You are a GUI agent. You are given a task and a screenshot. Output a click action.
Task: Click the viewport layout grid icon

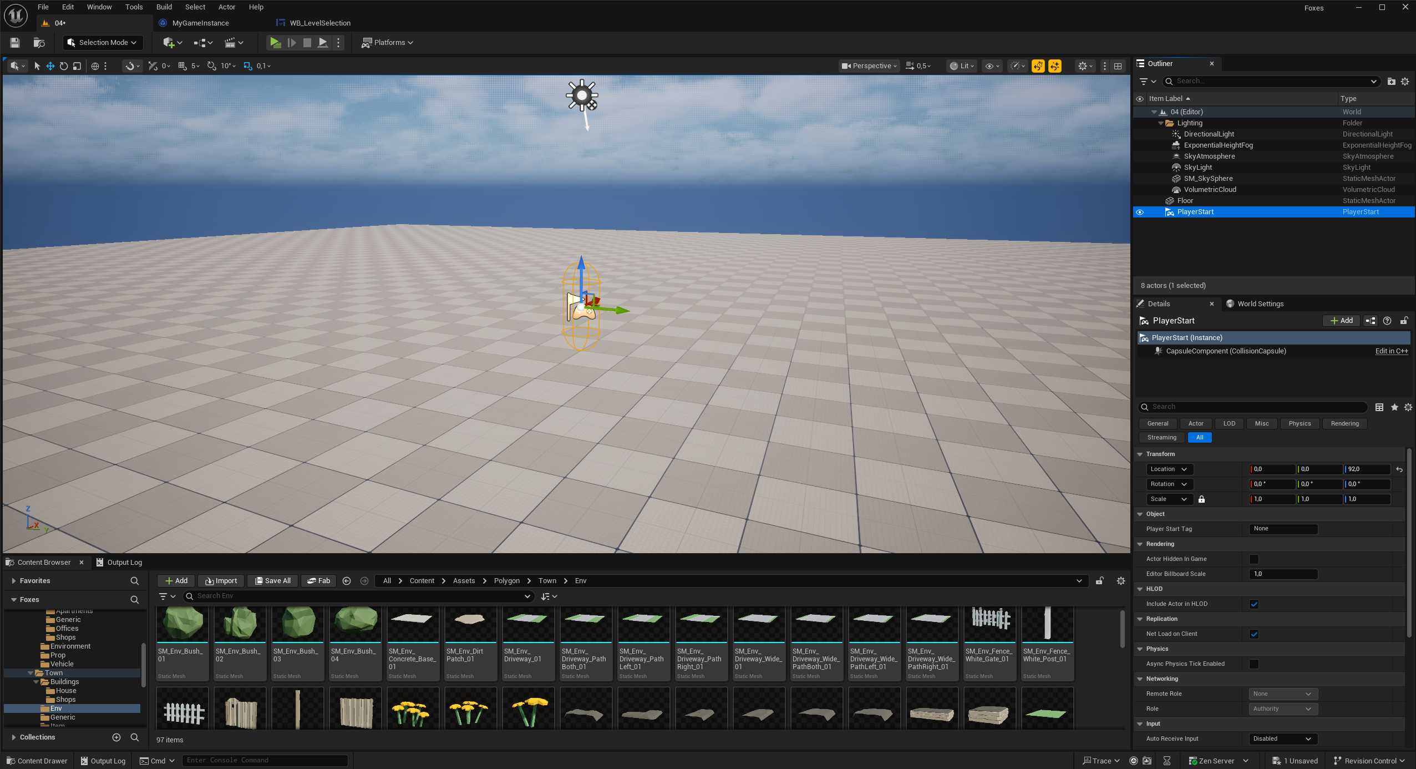[1118, 66]
